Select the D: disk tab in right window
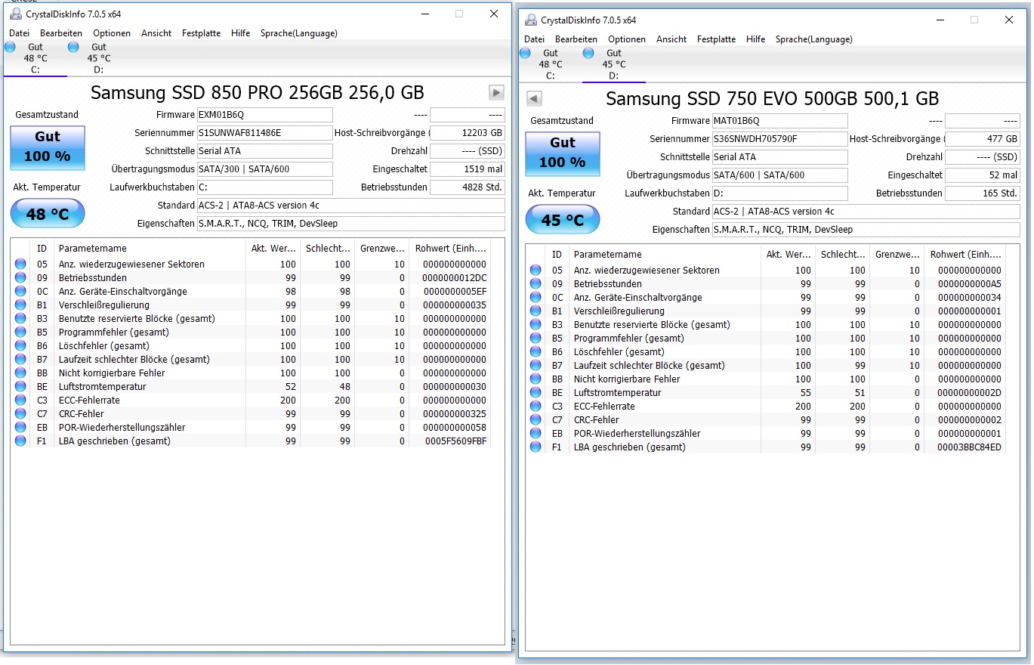This screenshot has height=665, width=1034. (614, 64)
